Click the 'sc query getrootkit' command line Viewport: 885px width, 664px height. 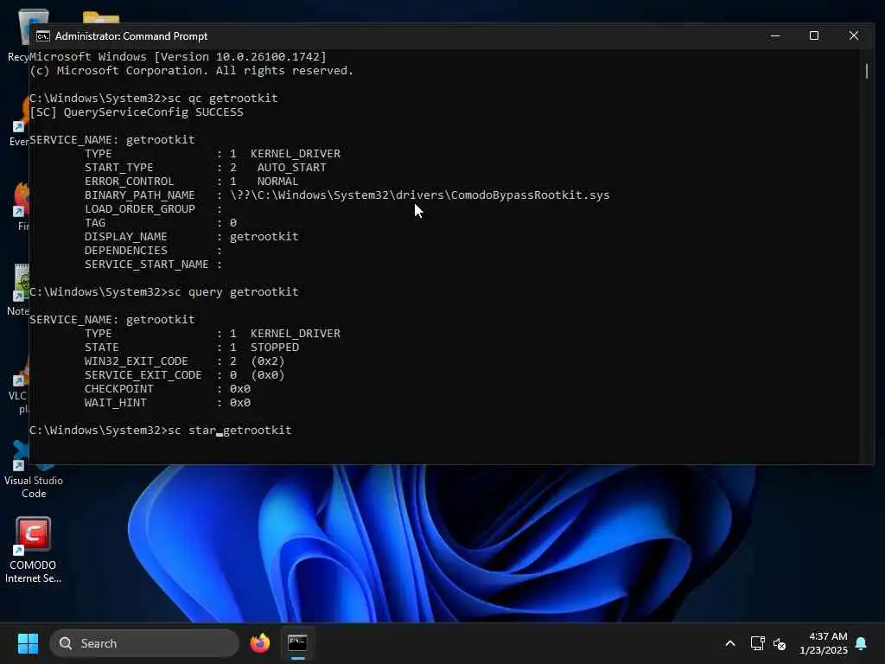[163, 292]
